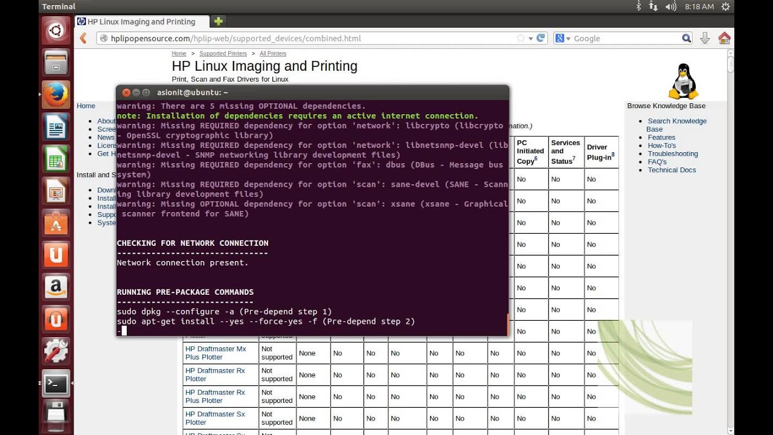Click the PC Initiated Copy column header
Viewport: 773px width, 435px height.
[x=530, y=152]
